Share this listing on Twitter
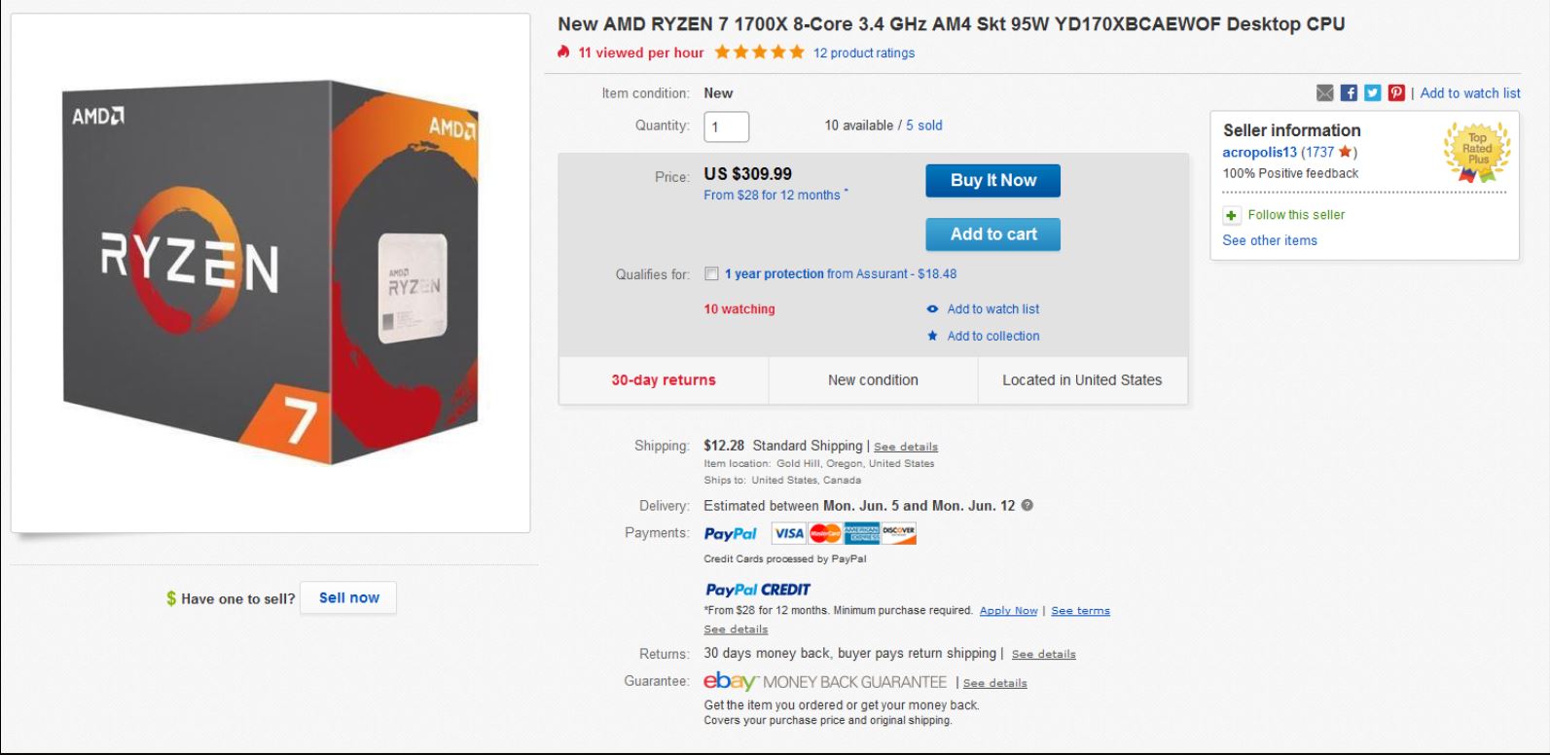 [x=1372, y=92]
